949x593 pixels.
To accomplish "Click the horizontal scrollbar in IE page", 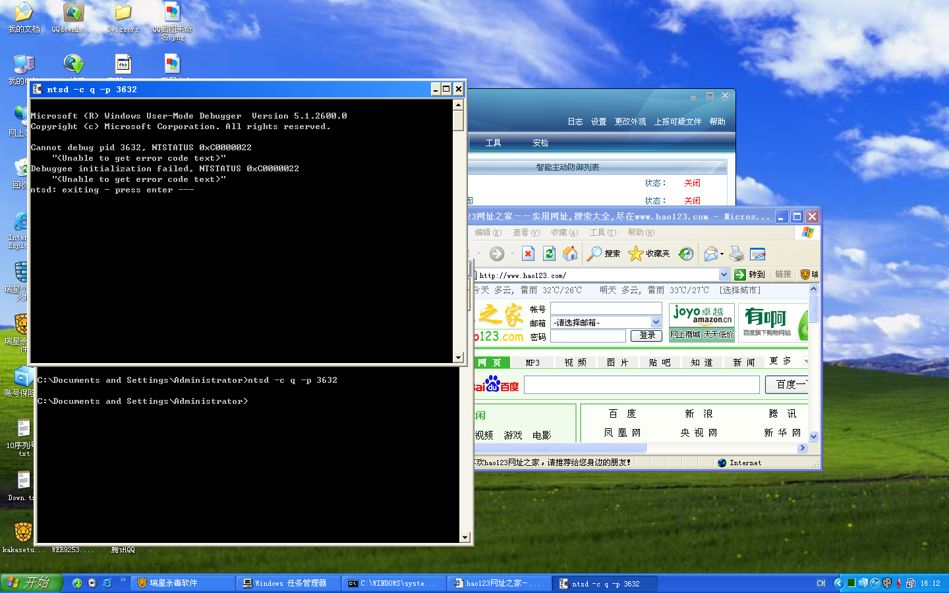I will point(560,448).
